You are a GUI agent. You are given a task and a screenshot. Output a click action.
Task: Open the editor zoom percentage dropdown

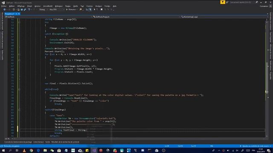tap(9, 139)
